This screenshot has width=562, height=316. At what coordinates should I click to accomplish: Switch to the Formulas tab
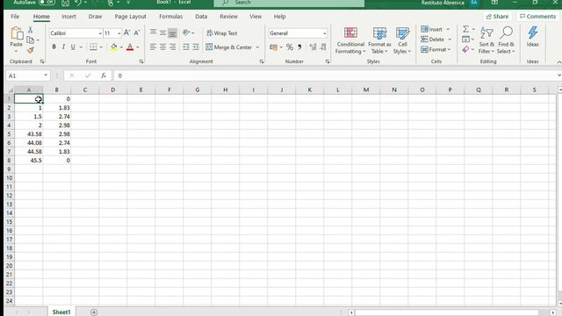coord(170,17)
